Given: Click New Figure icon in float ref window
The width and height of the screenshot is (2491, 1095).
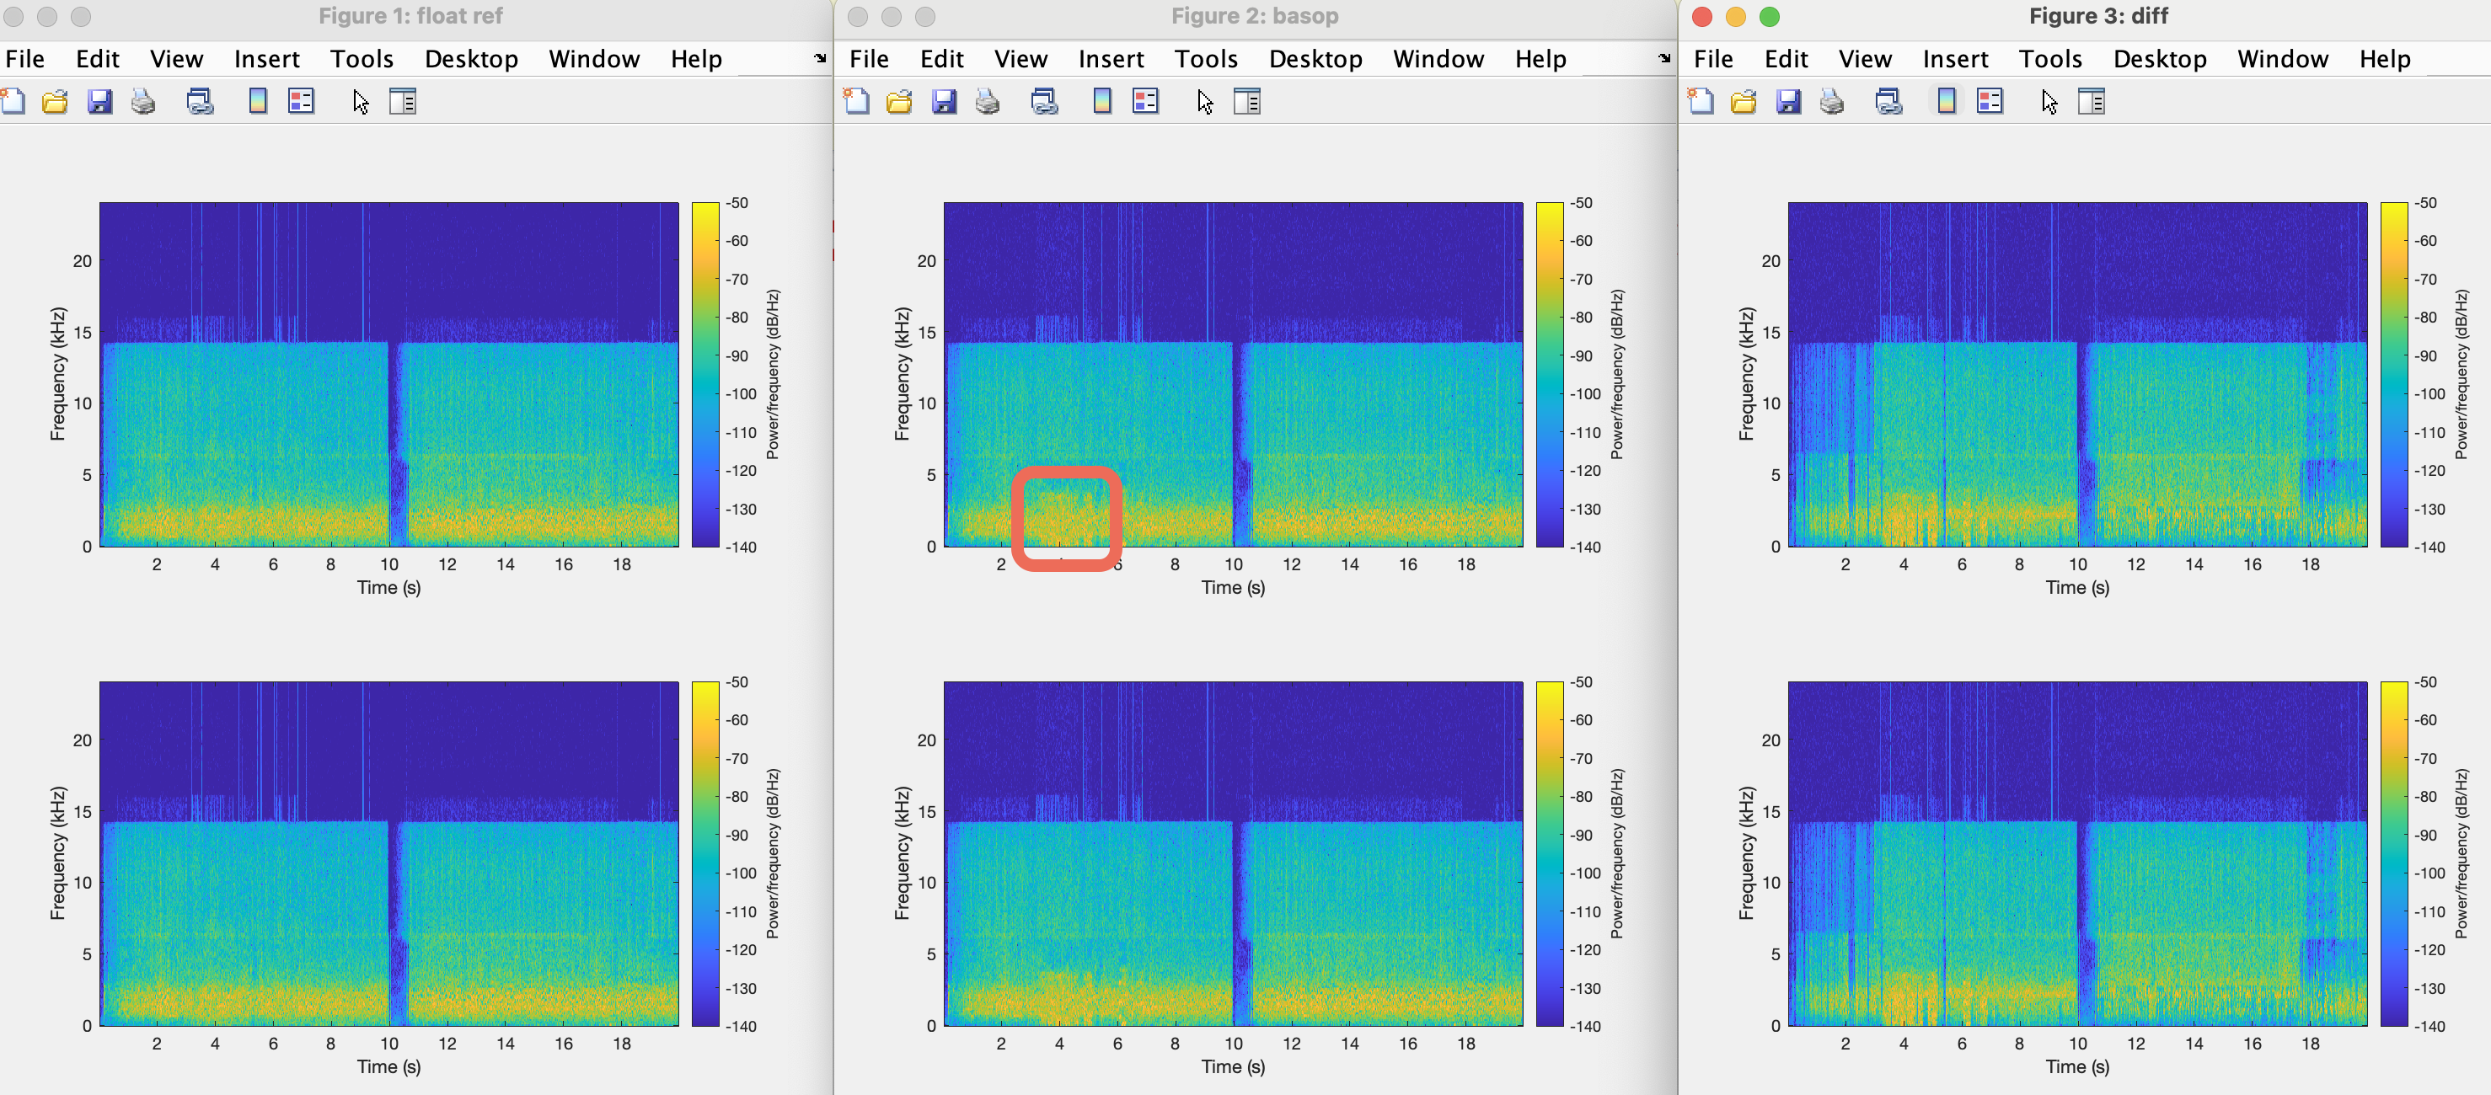Looking at the screenshot, I should [x=13, y=101].
